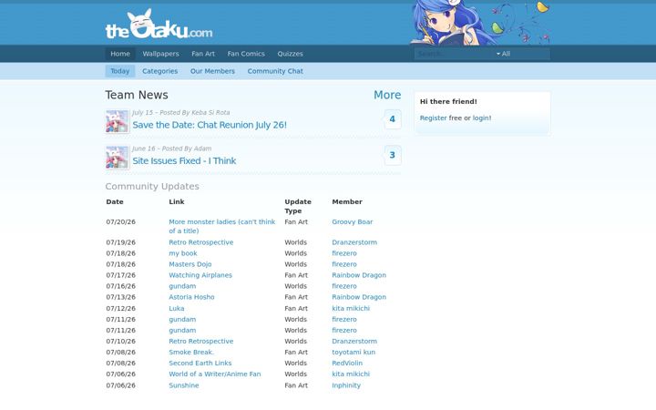
Task: View Rainbow Dragon profile in Watching Airplanes row
Action: [x=359, y=275]
